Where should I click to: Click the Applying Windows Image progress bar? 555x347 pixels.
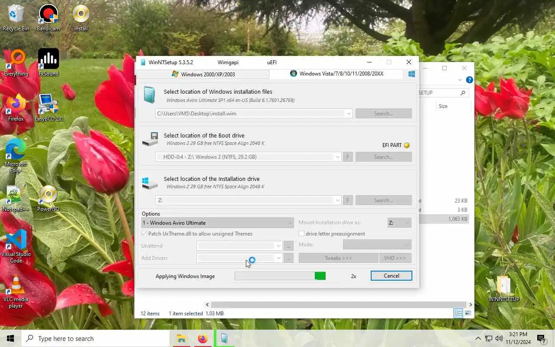click(x=280, y=276)
